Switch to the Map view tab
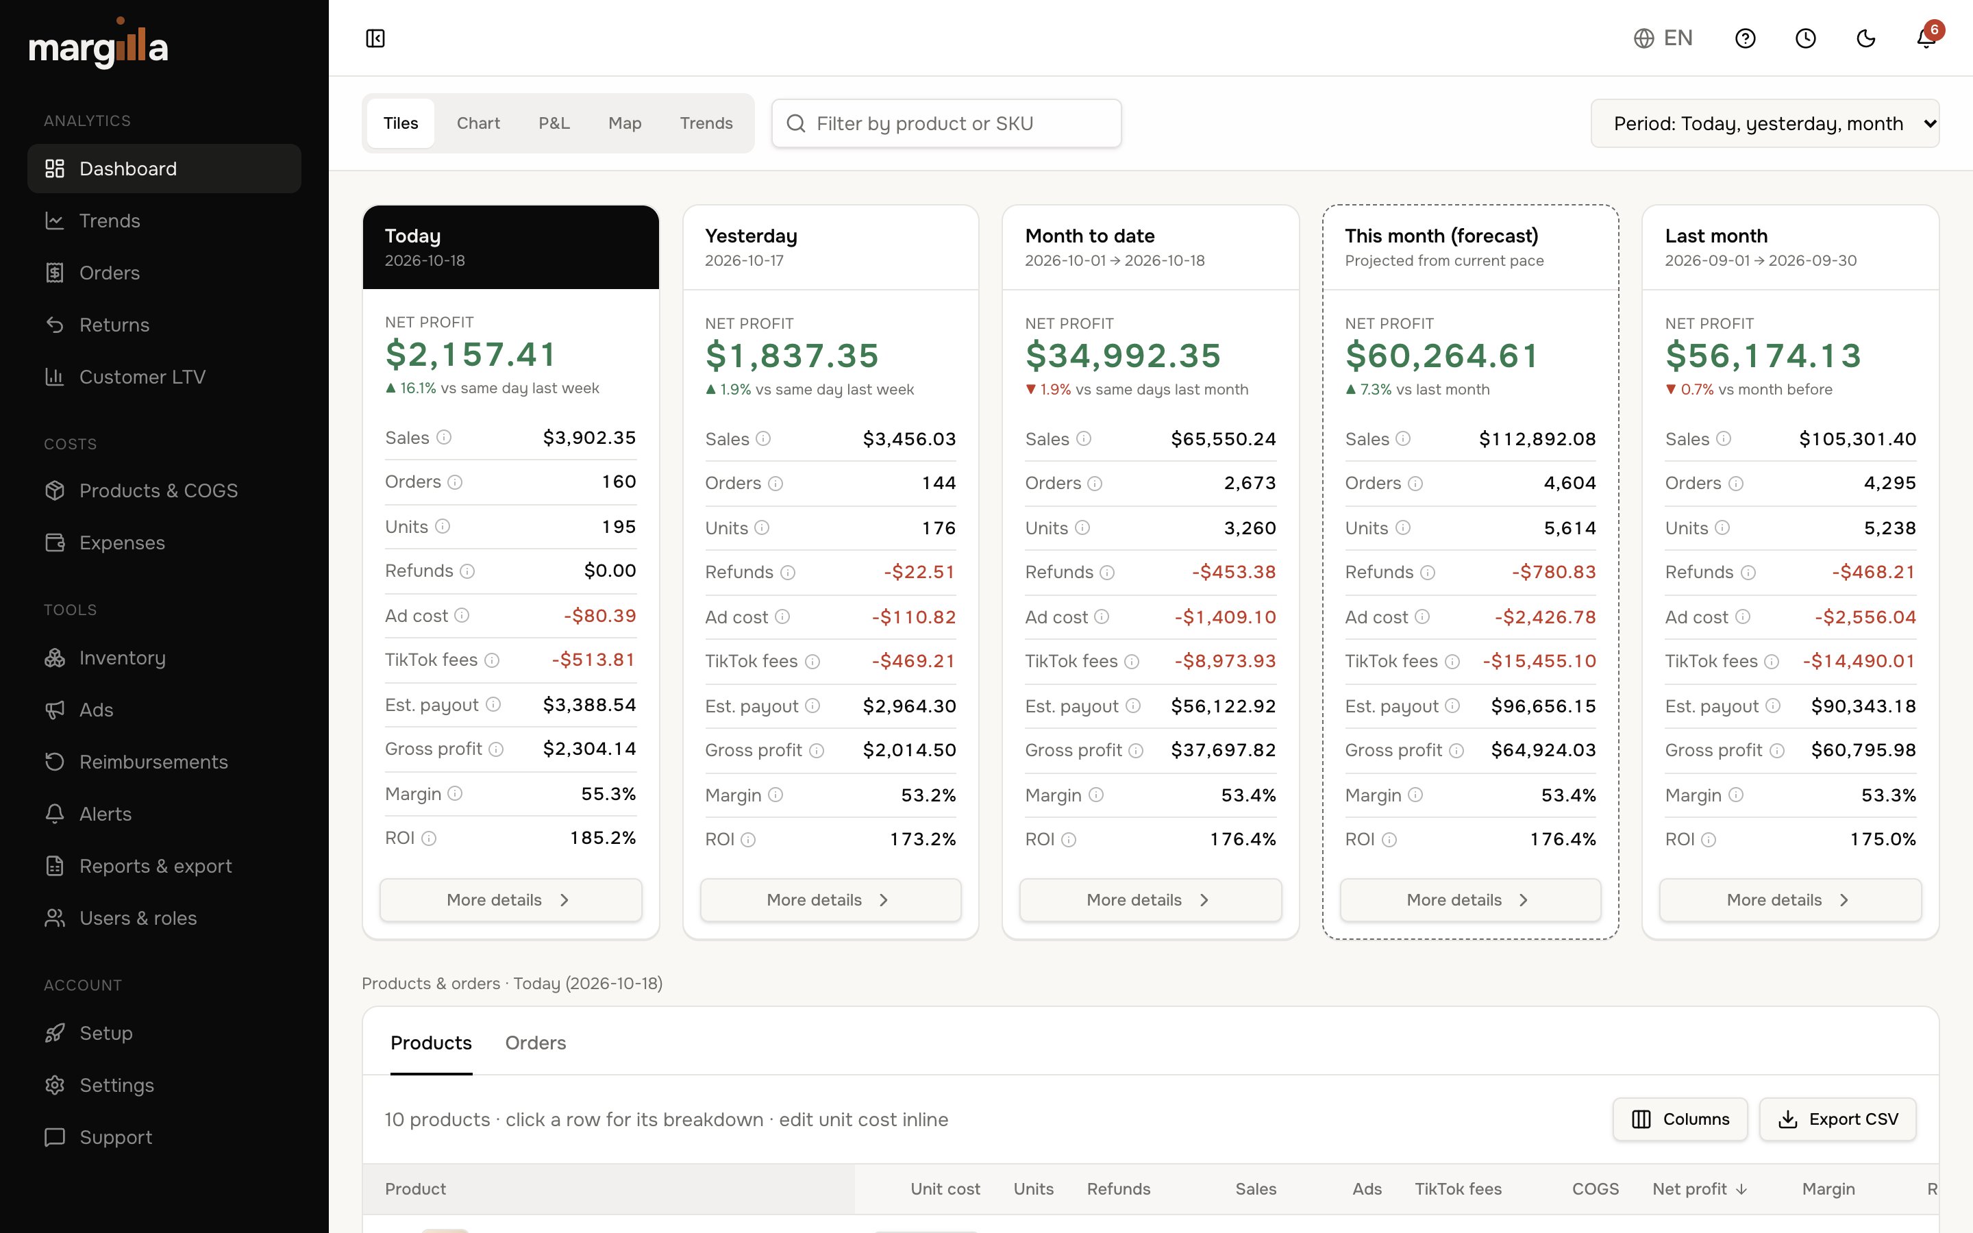1973x1233 pixels. tap(625, 123)
